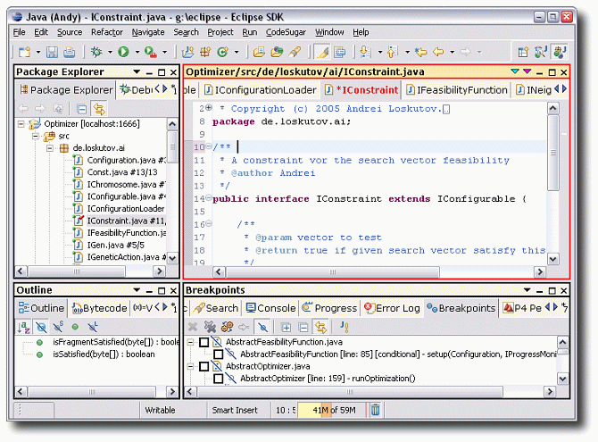Click the Writable status field
The height and width of the screenshot is (442, 598).
click(x=160, y=410)
